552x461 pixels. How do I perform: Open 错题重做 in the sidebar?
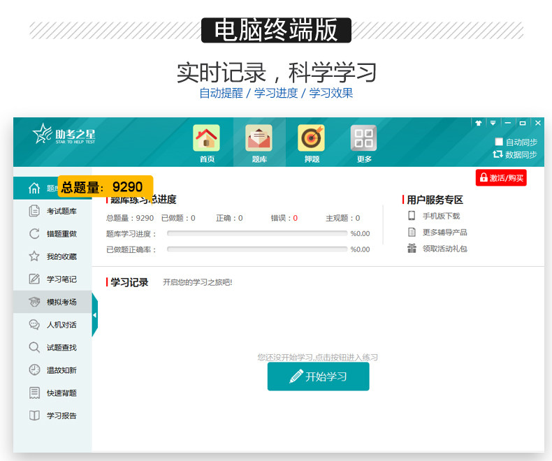52,234
